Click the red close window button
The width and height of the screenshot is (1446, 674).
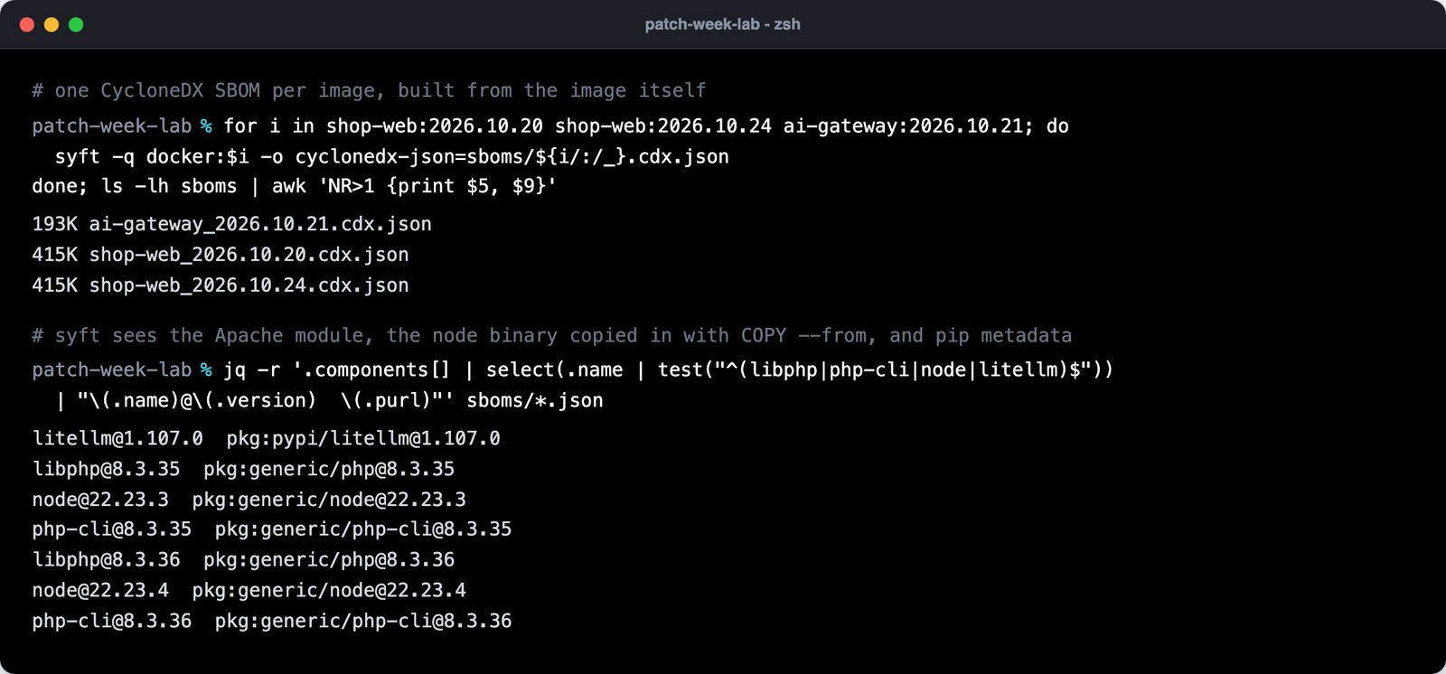coord(27,24)
